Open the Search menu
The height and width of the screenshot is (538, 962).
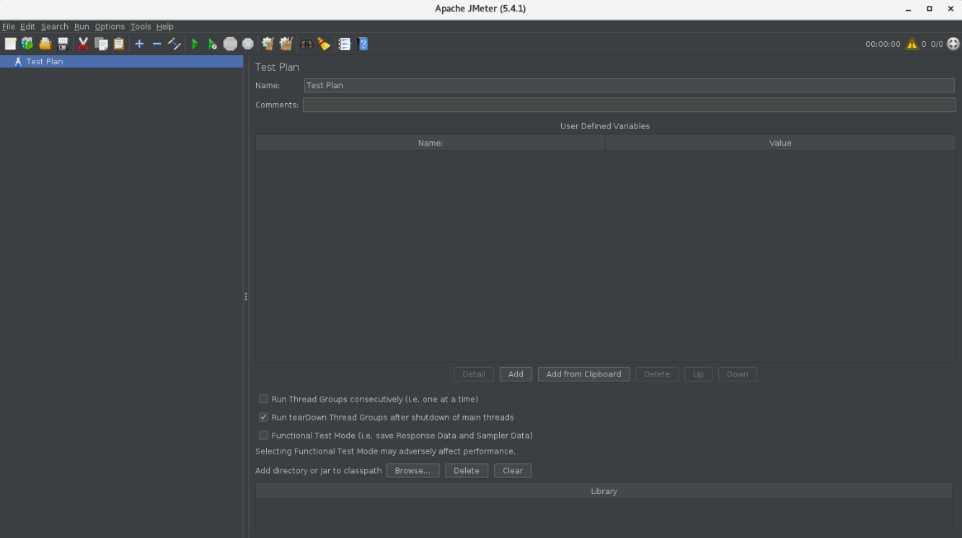click(x=55, y=27)
